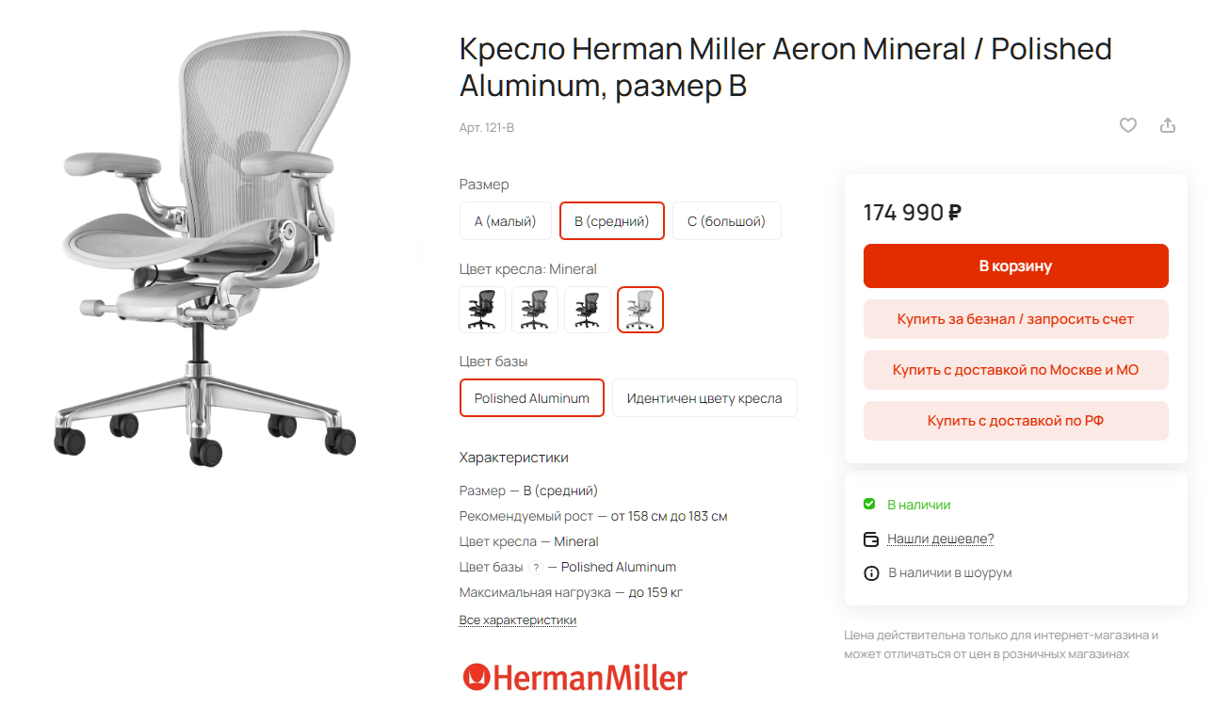The image size is (1213, 708).
Task: Choose size C (большой)
Action: coord(727,221)
